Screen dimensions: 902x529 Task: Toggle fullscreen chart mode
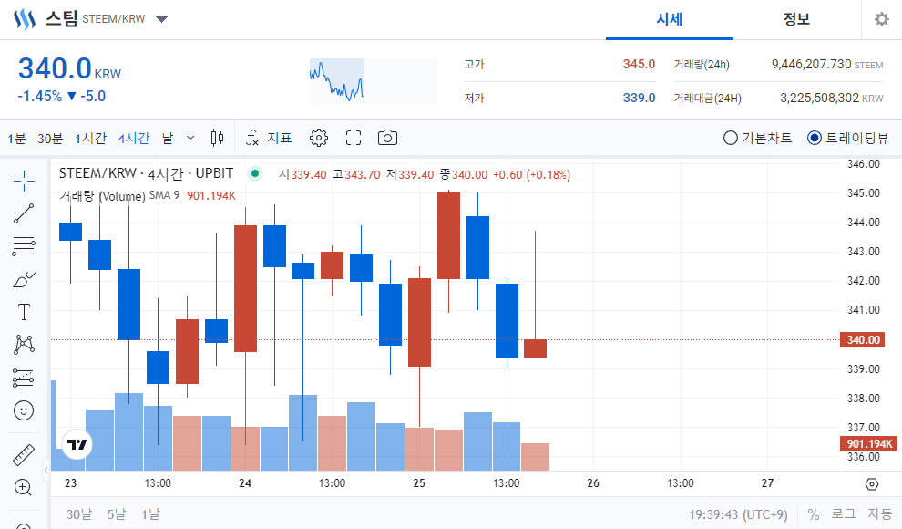click(x=354, y=138)
